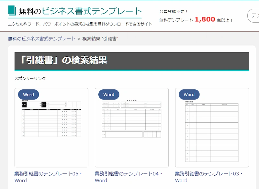Click the Word badge on テンプレート04 card

pyautogui.click(x=109, y=94)
